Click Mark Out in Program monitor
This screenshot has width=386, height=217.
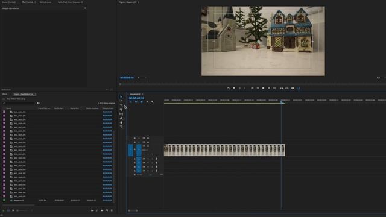click(245, 88)
